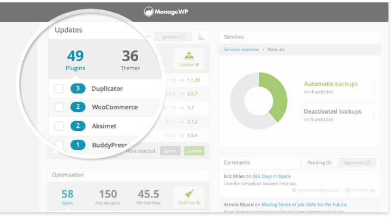
Task: Click the list sort icon beside Ignored tab
Action: tap(201, 37)
